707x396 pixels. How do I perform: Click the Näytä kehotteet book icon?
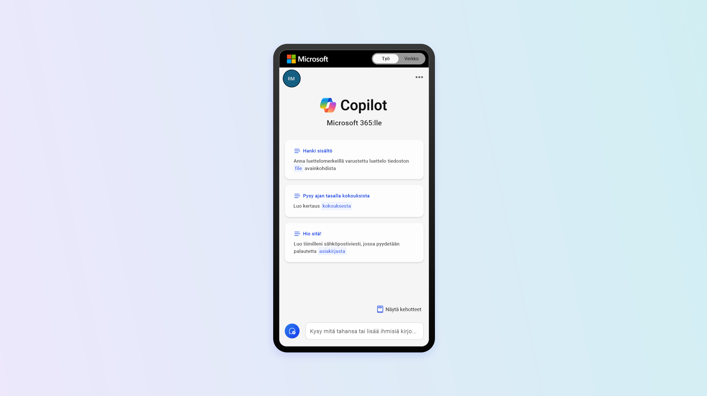pos(380,309)
